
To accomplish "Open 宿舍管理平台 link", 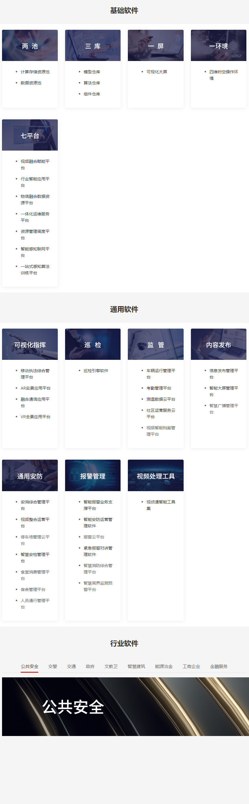I will (33, 589).
